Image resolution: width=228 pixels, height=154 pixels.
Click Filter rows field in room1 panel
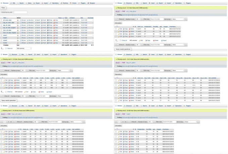coord(169,122)
